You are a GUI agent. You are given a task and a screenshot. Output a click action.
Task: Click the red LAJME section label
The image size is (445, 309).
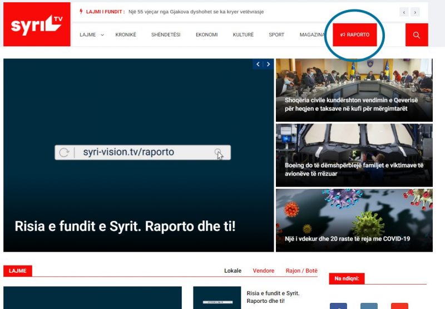click(18, 271)
